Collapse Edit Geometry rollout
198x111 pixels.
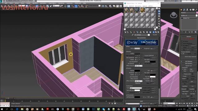click(189, 64)
